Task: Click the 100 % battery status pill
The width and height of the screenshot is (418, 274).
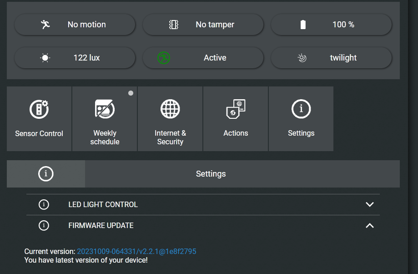Action: pyautogui.click(x=332, y=25)
